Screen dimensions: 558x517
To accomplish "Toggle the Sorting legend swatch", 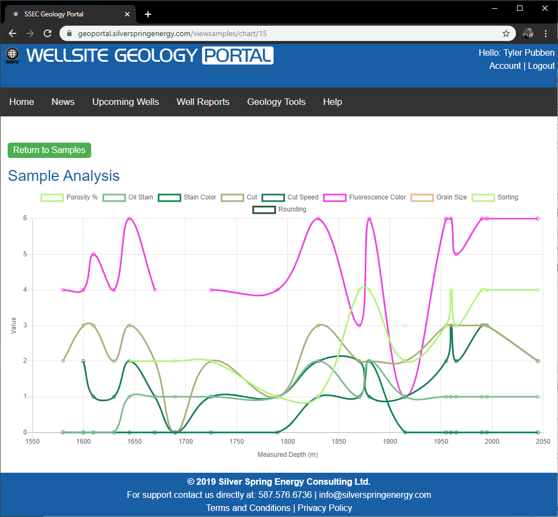I will 483,198.
